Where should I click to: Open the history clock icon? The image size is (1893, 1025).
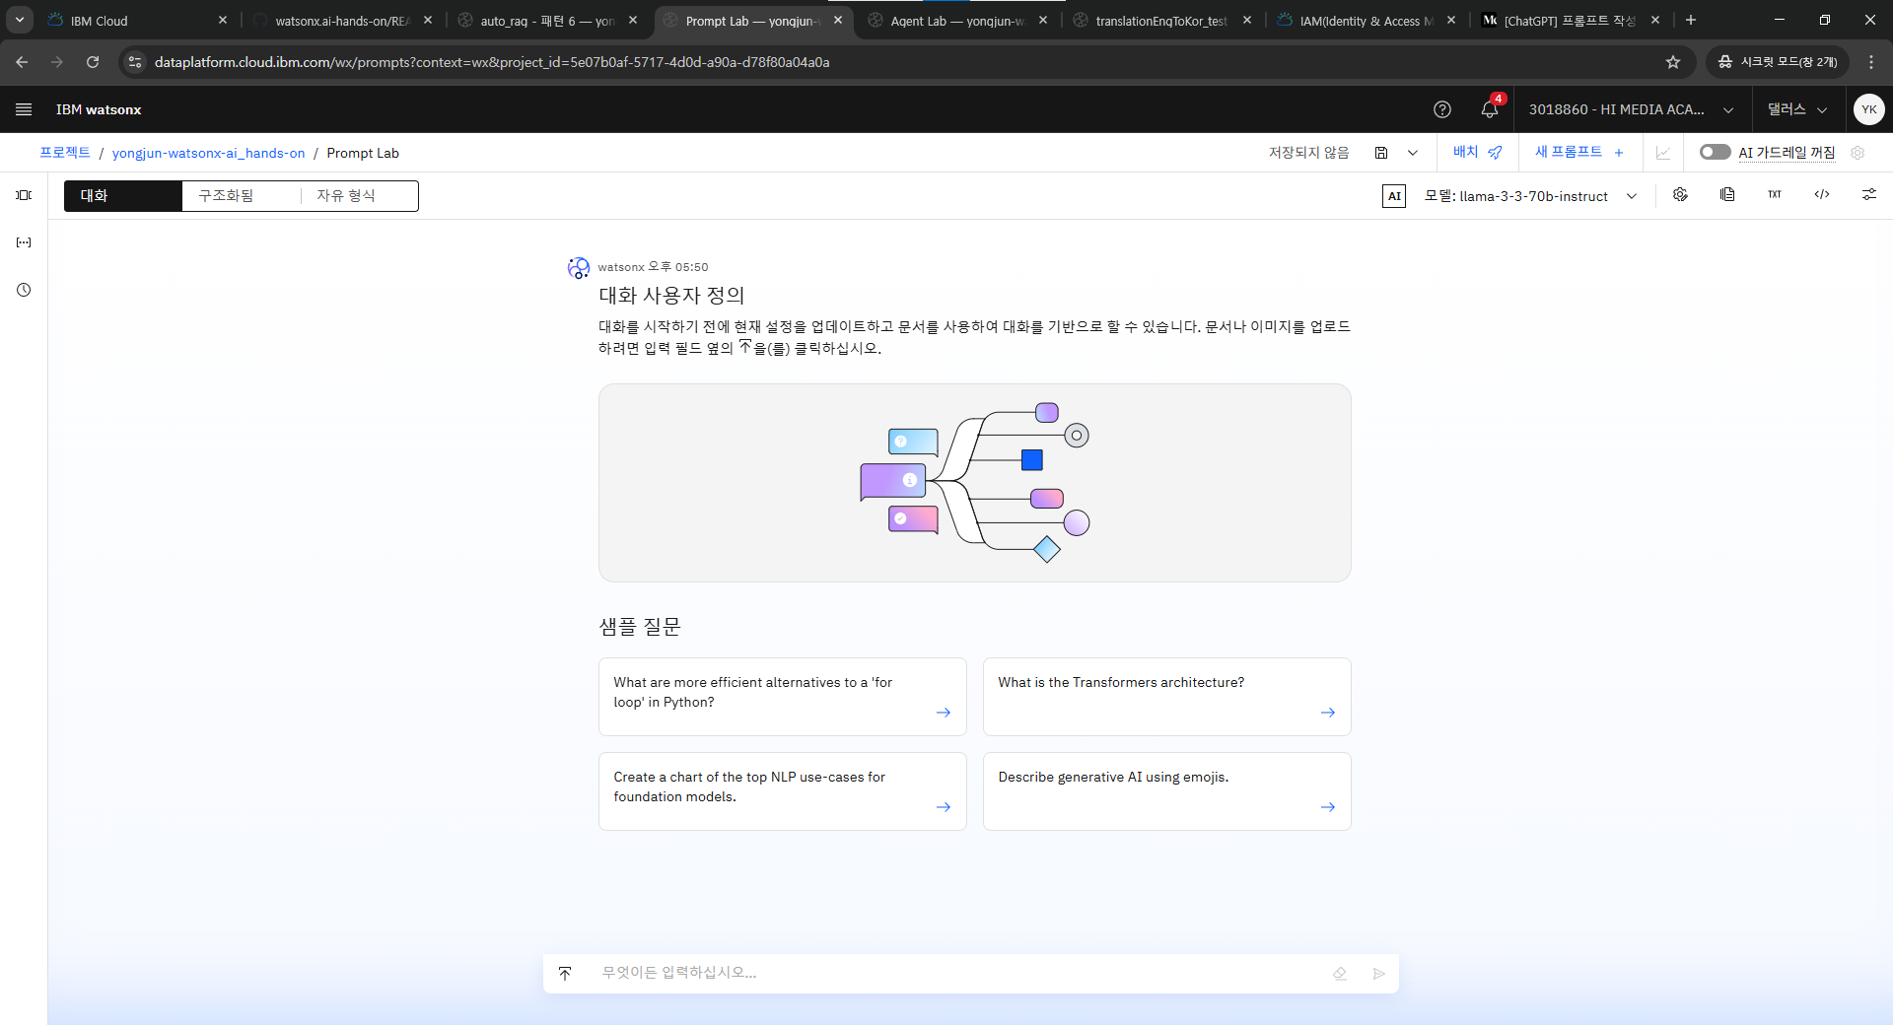(x=24, y=290)
